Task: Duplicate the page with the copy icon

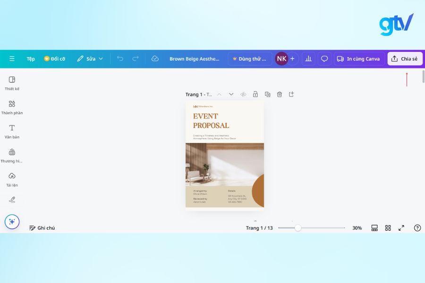Action: click(x=267, y=94)
